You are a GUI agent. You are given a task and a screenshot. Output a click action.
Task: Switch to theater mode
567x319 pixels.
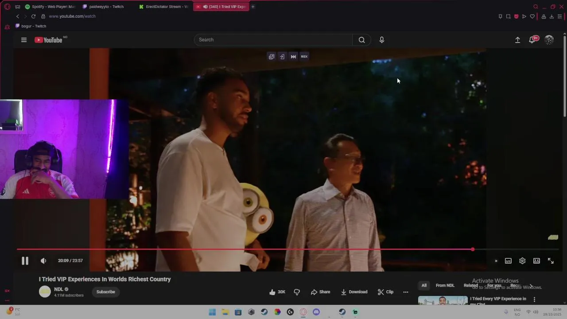click(536, 261)
